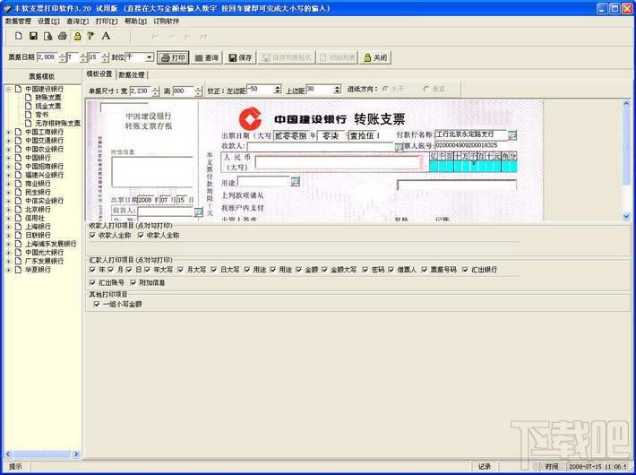Click the 附加信息 text box on cheque stub

coord(152,172)
